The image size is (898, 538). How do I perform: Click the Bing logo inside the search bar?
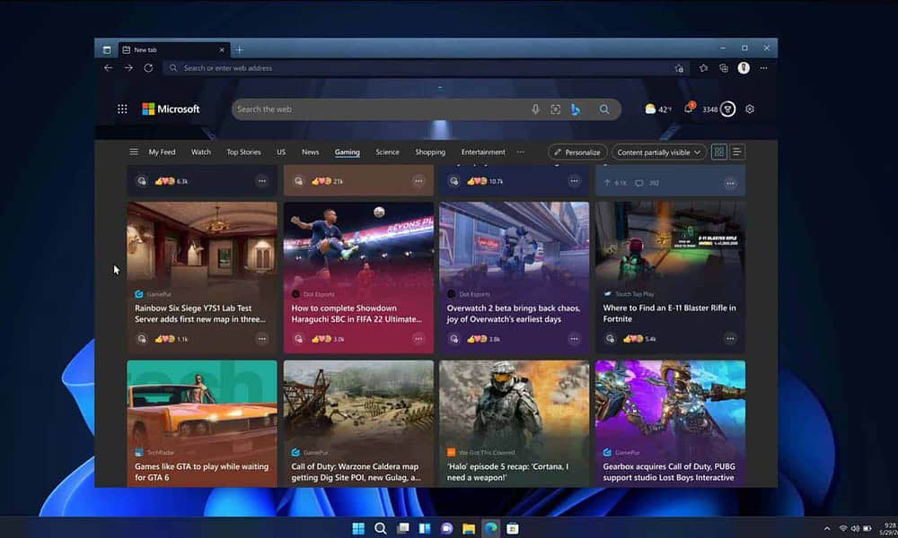(x=577, y=108)
